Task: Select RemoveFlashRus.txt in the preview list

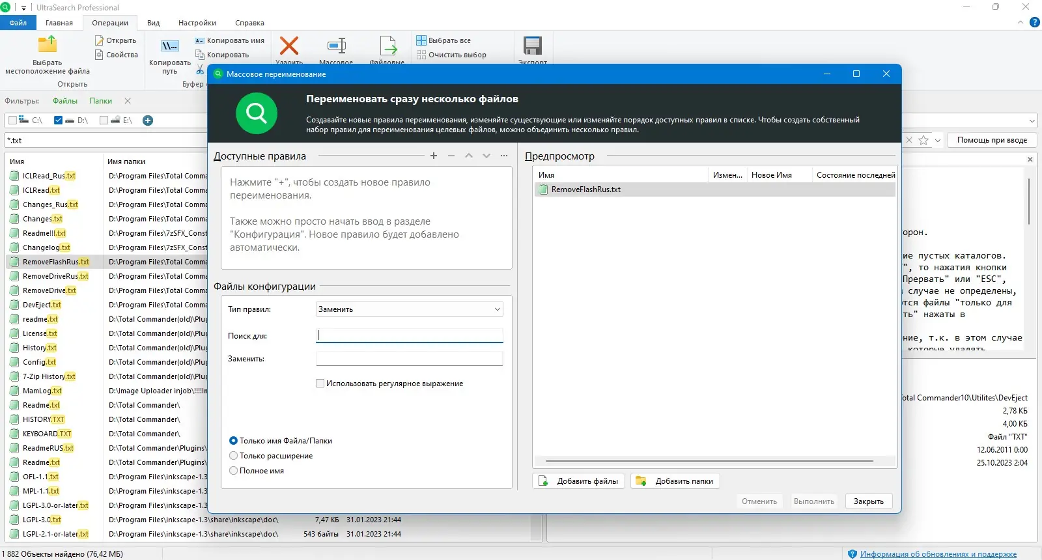Action: [714, 189]
